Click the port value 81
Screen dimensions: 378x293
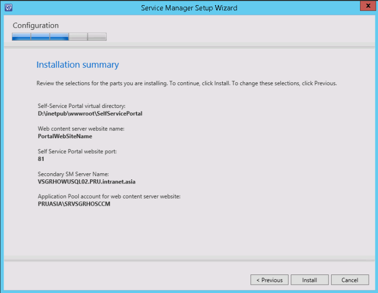click(x=41, y=159)
